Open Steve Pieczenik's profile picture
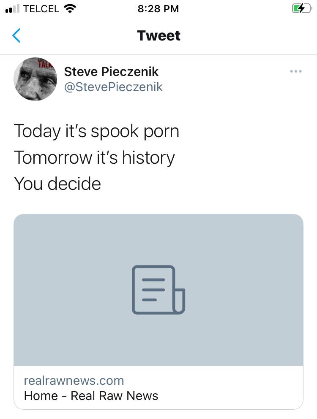Image resolution: width=317 pixels, height=419 pixels. [x=36, y=79]
